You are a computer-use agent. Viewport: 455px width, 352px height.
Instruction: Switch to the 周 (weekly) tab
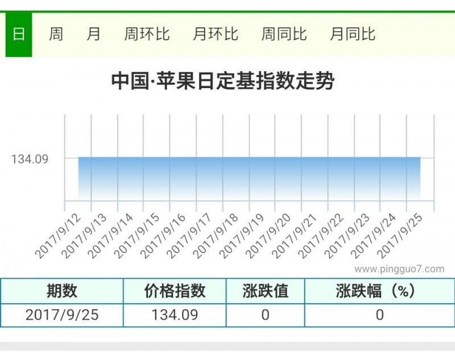pyautogui.click(x=56, y=34)
